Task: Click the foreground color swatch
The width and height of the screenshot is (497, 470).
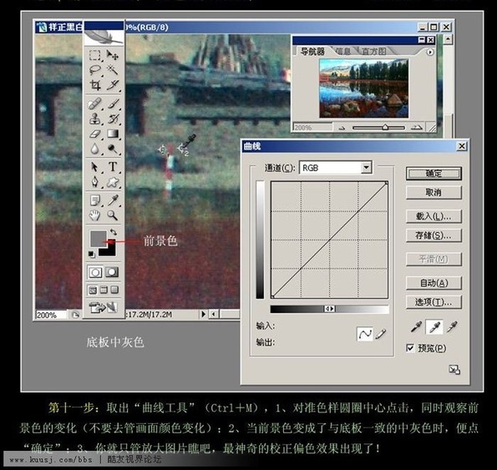Action: click(x=99, y=239)
